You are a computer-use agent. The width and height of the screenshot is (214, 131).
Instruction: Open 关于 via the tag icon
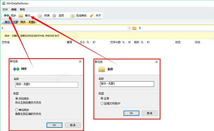click(92, 16)
